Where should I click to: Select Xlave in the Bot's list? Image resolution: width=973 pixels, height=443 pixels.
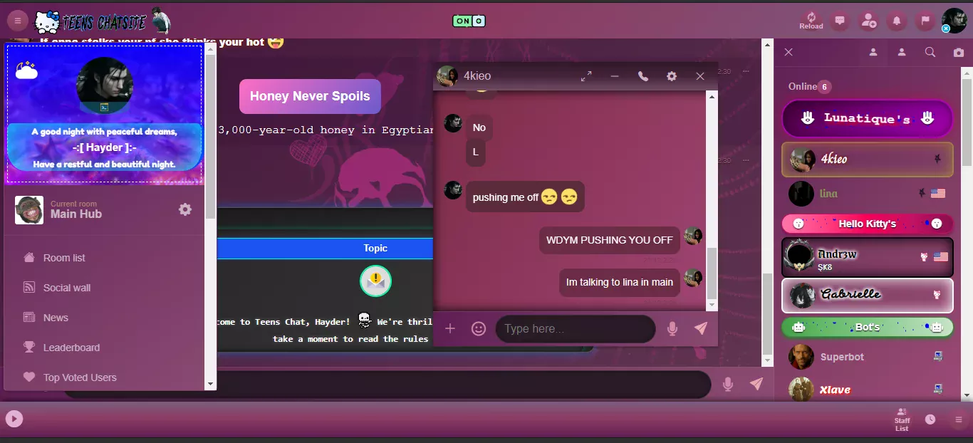[x=868, y=390]
